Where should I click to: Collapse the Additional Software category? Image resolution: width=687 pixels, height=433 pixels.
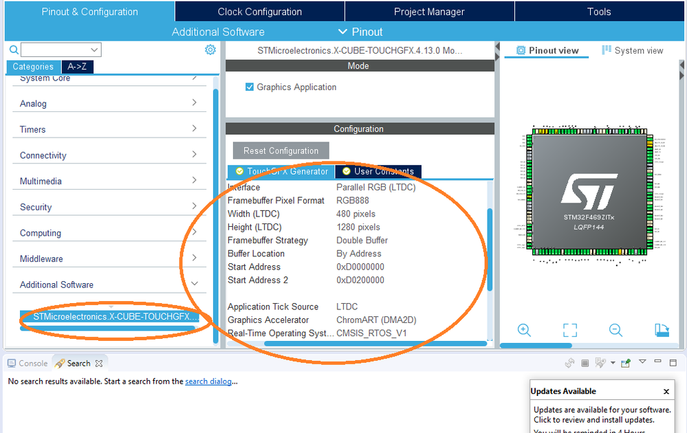pyautogui.click(x=109, y=284)
